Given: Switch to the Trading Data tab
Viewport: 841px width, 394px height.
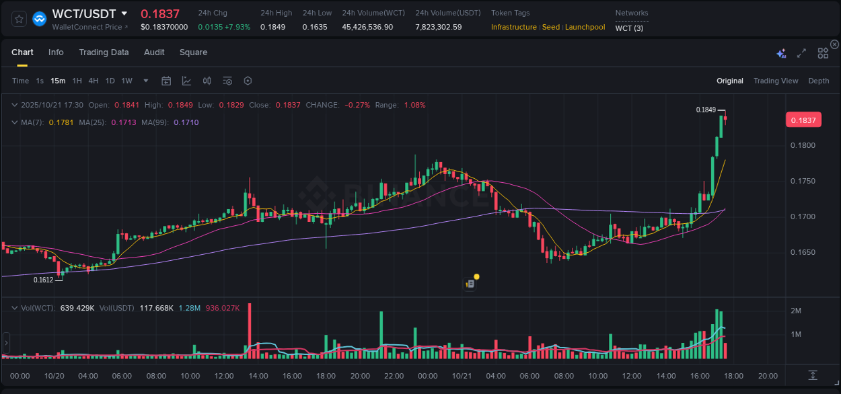Looking at the screenshot, I should pyautogui.click(x=104, y=52).
